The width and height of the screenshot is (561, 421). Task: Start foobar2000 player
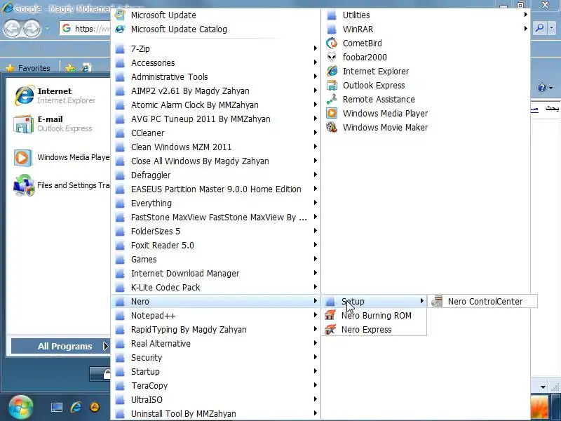[x=426, y=58]
